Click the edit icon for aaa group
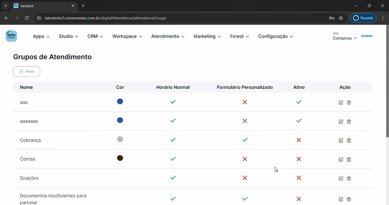The height and width of the screenshot is (205, 389). (x=341, y=102)
